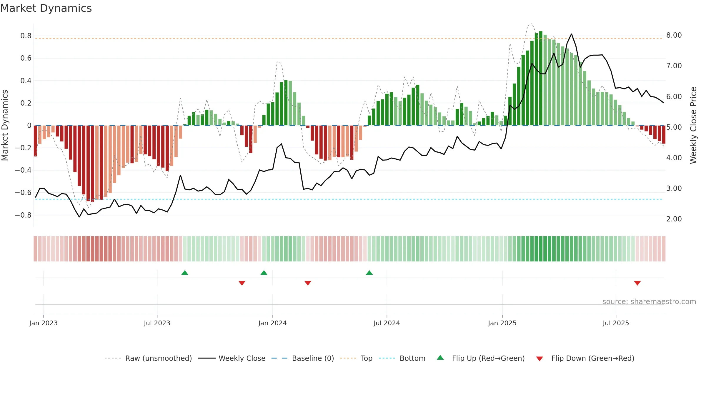Select the red flip-down marker after Jul 2025
The image size is (706, 397).
[637, 283]
